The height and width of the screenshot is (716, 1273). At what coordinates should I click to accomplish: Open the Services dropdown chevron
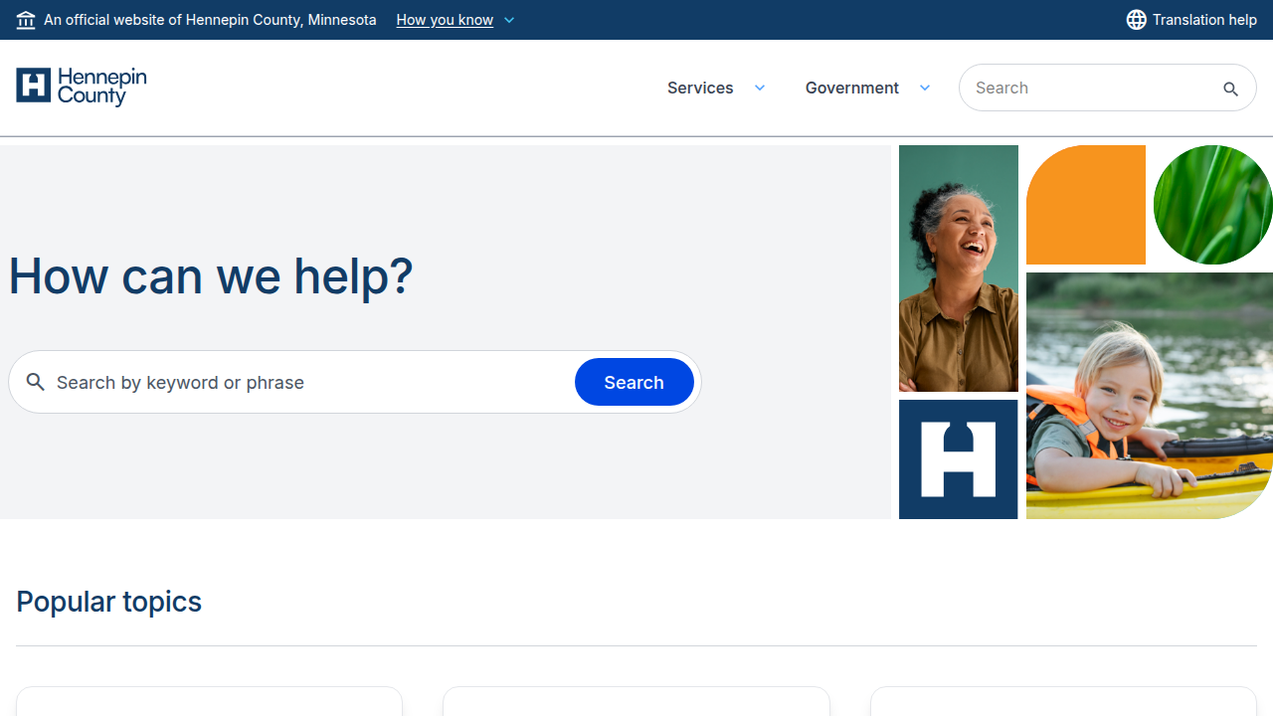point(760,88)
